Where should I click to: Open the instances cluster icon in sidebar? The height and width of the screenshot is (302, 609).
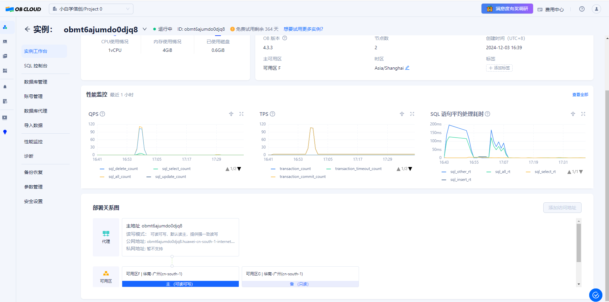(x=5, y=27)
